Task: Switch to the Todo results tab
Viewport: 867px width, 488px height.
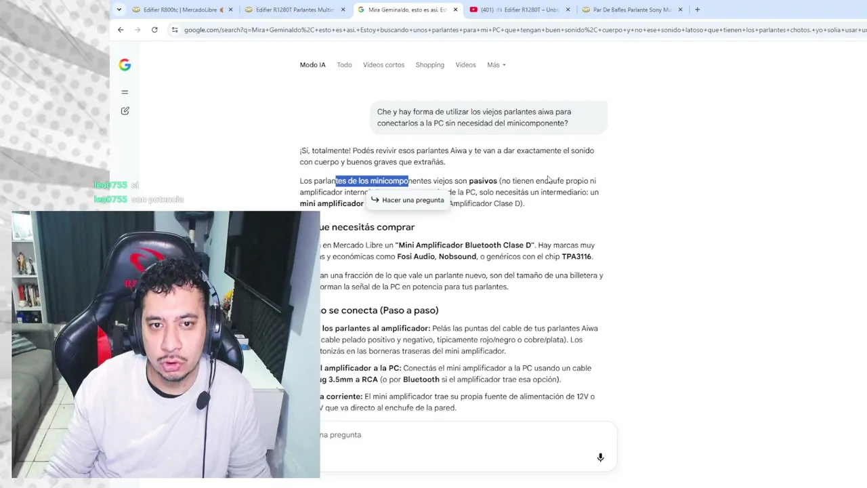Action: coord(344,65)
